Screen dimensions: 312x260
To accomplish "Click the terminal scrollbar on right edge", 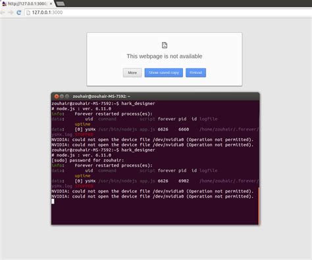I will coord(259,206).
